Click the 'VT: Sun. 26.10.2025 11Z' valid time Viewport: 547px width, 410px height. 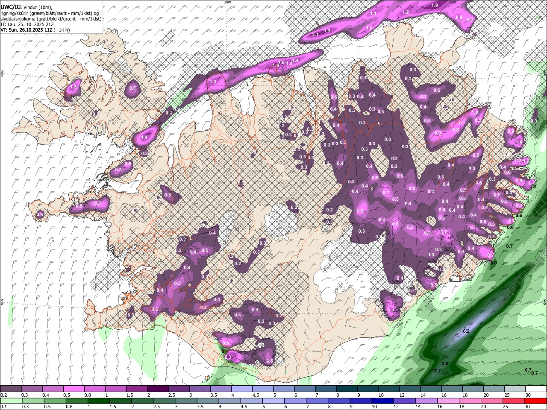tap(26, 30)
